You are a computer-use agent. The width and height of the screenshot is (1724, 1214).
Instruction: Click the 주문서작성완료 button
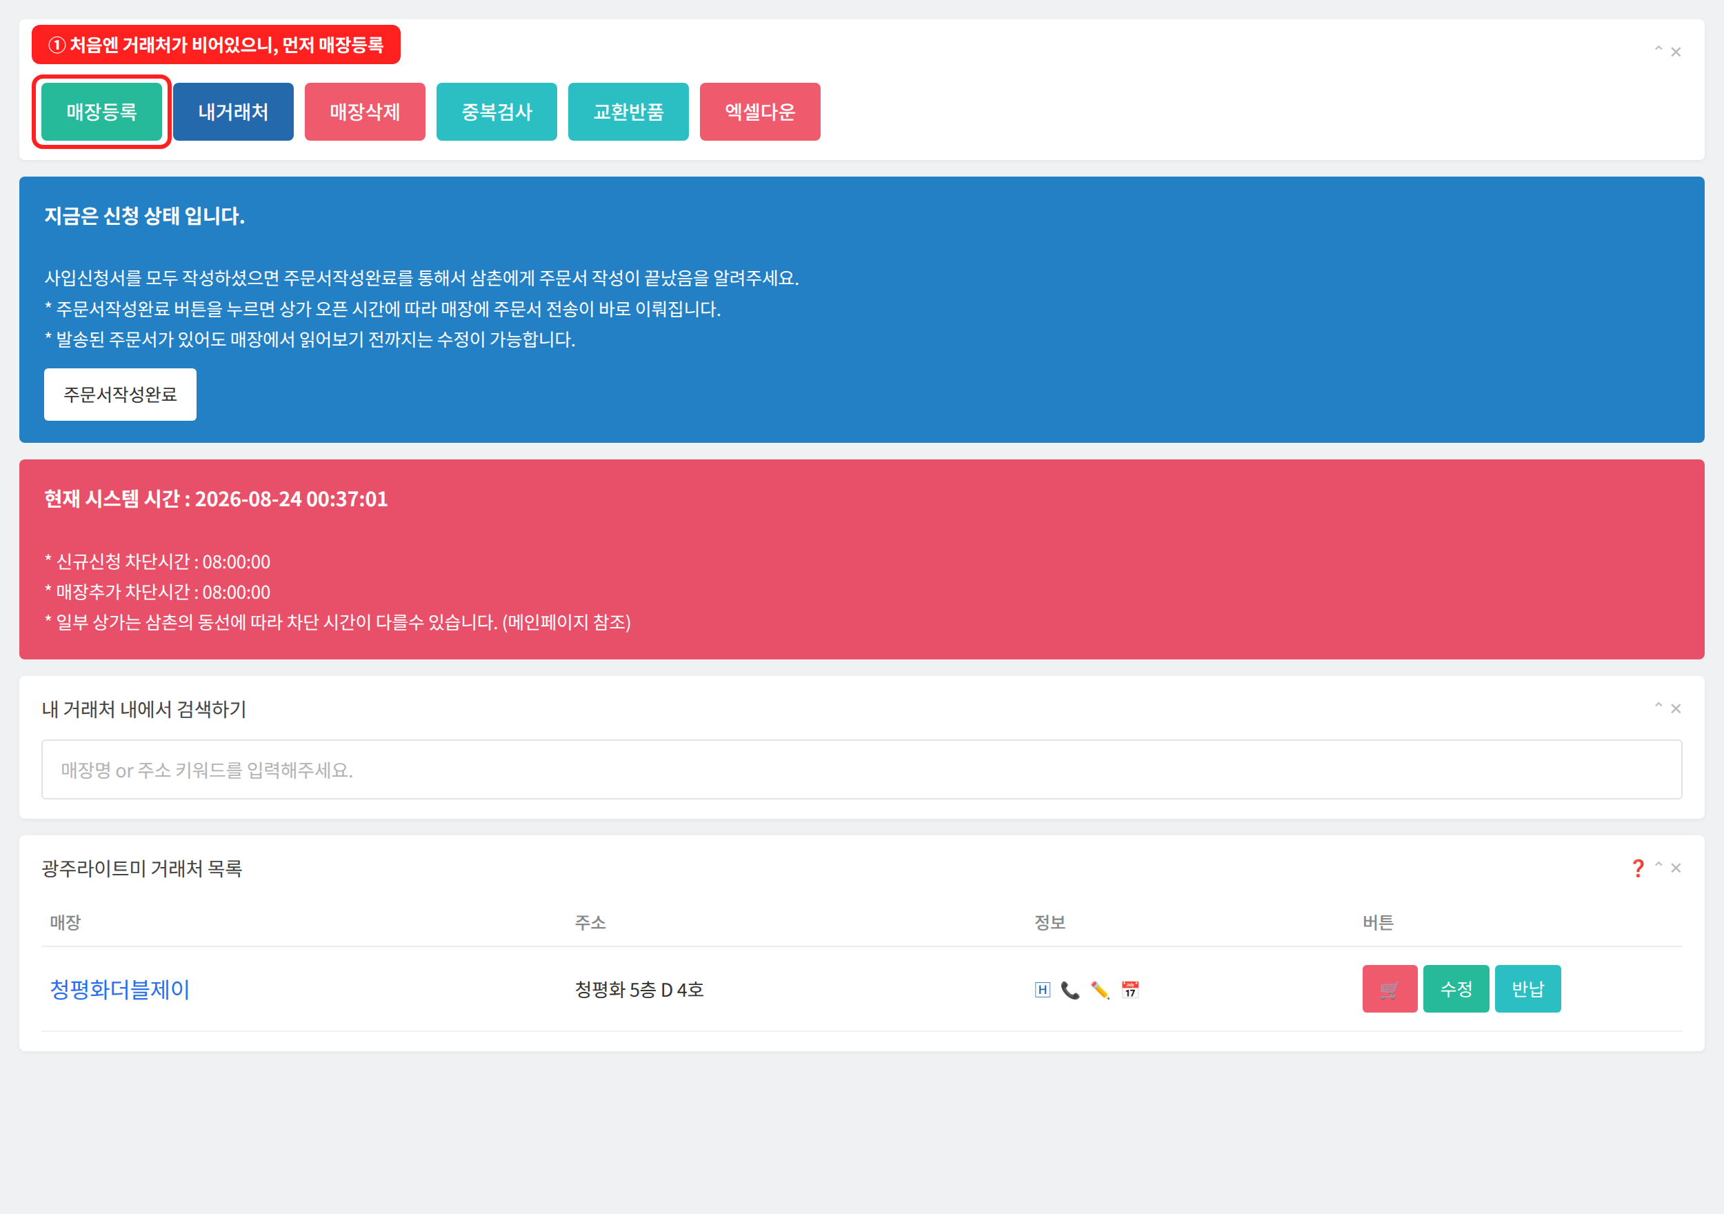coord(120,395)
